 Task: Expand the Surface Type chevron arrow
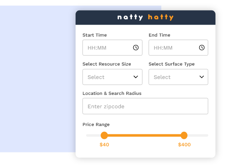pyautogui.click(x=202, y=77)
